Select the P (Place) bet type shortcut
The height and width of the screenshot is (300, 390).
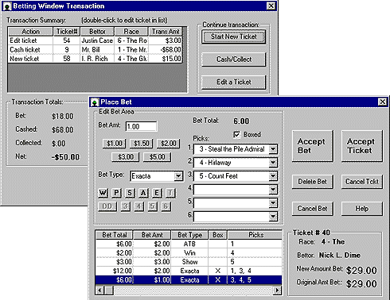point(116,193)
